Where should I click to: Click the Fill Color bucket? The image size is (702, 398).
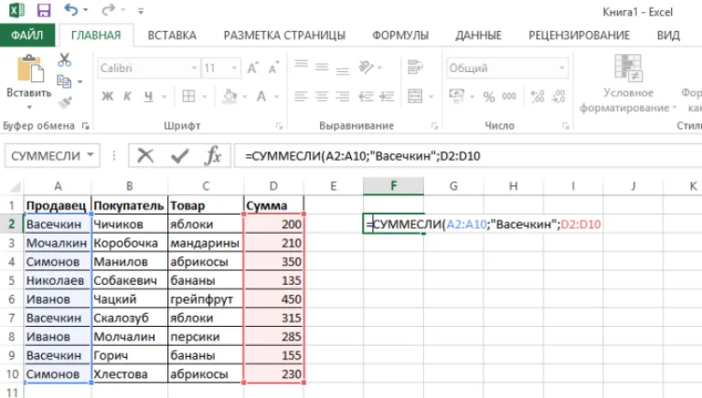pyautogui.click(x=229, y=96)
